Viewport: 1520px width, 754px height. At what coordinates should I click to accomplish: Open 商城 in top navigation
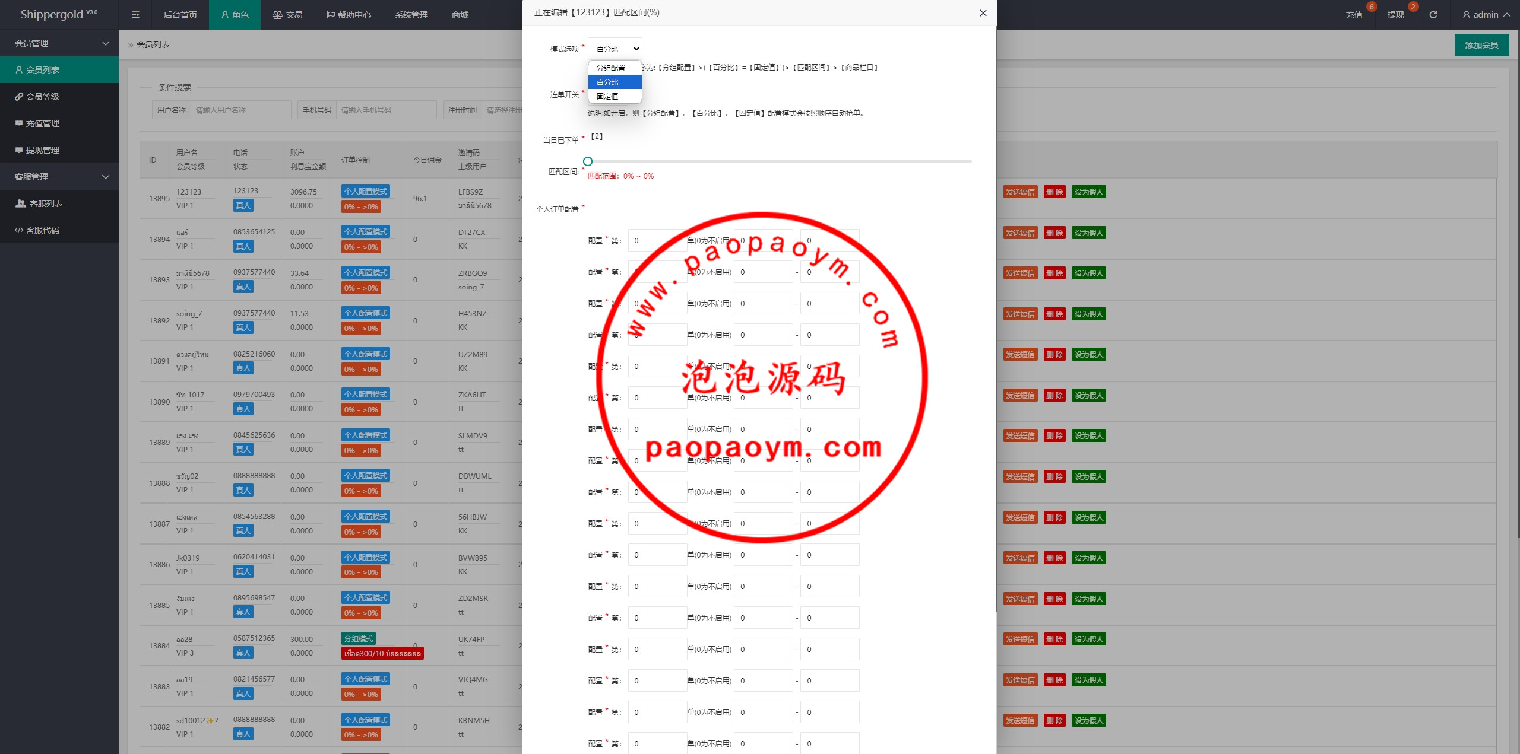460,15
